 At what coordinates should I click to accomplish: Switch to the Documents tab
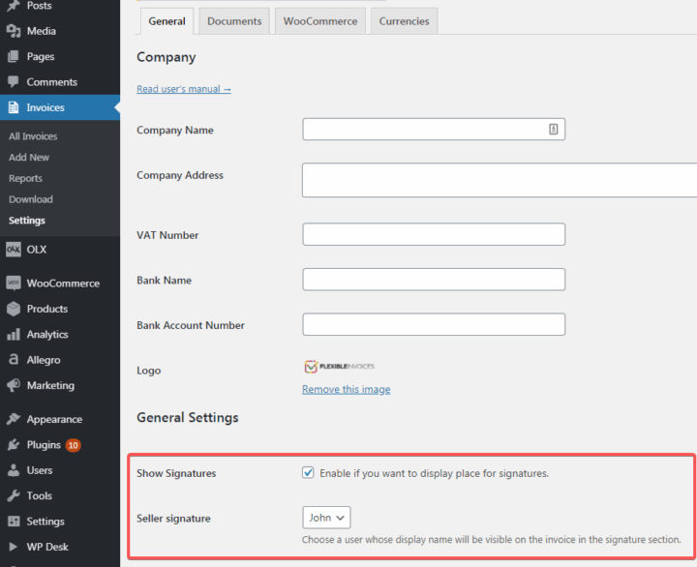point(234,21)
